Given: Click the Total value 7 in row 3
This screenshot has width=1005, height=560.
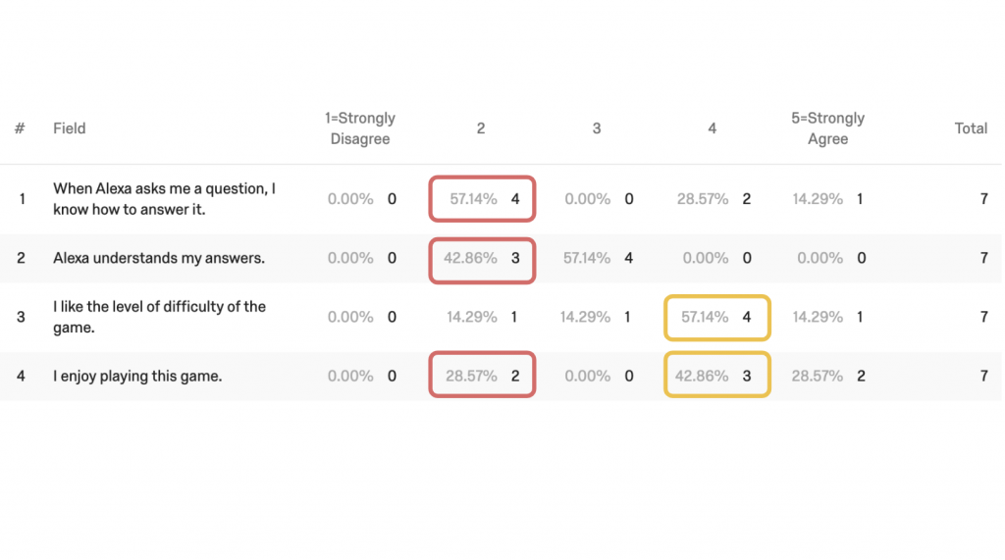Looking at the screenshot, I should [983, 317].
